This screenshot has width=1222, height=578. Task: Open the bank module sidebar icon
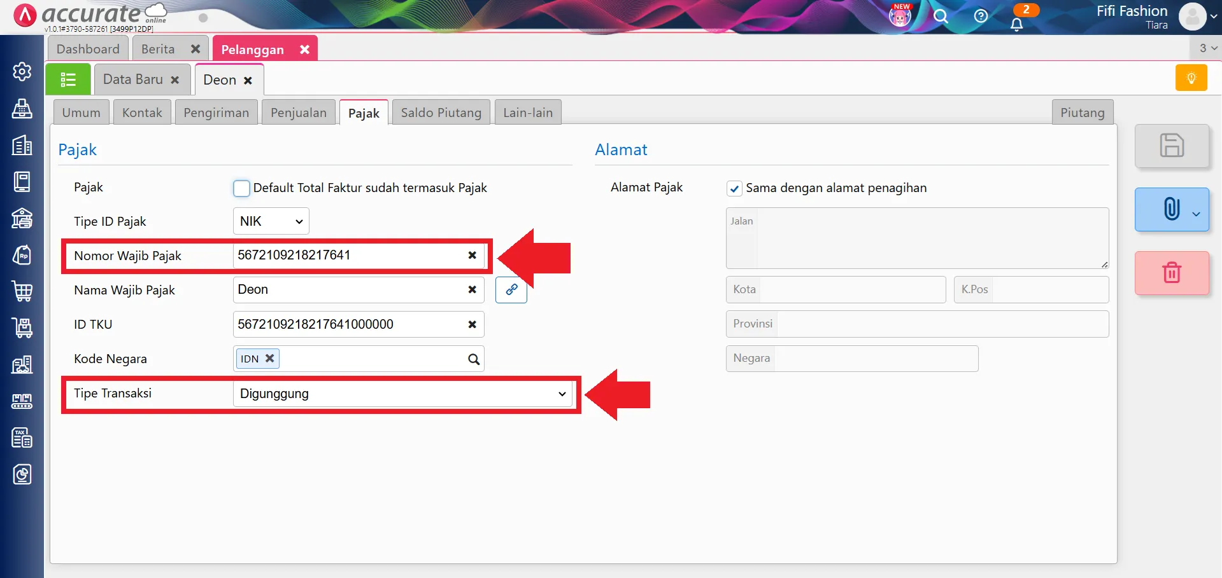pyautogui.click(x=22, y=218)
